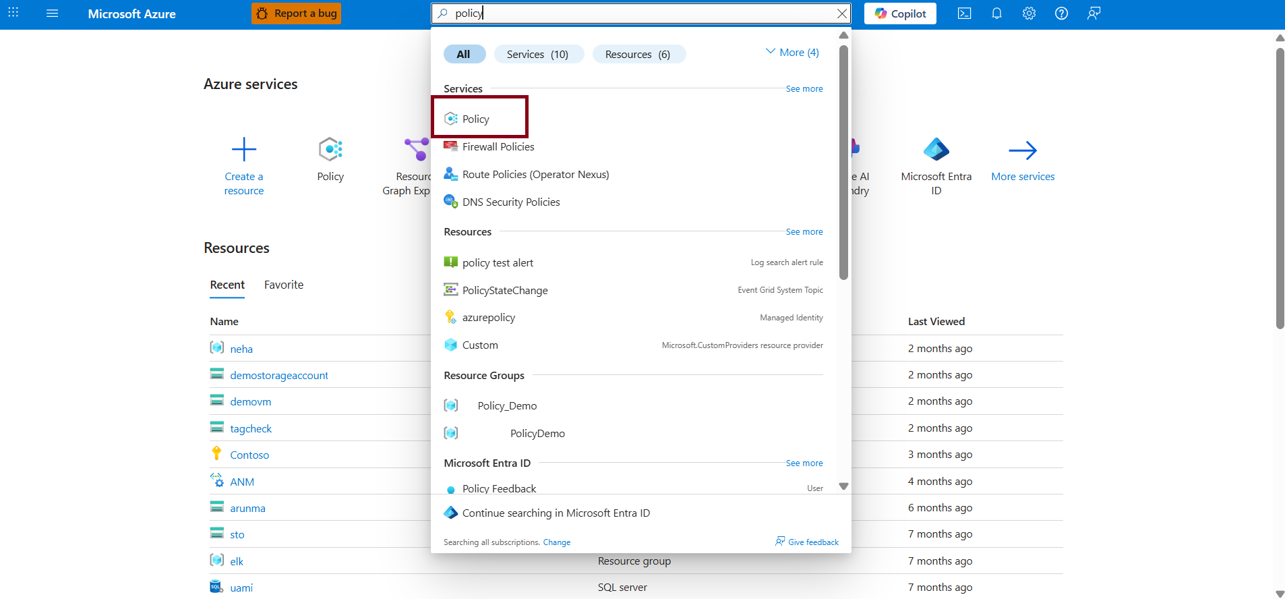Open the Contoso resource link

pyautogui.click(x=249, y=455)
